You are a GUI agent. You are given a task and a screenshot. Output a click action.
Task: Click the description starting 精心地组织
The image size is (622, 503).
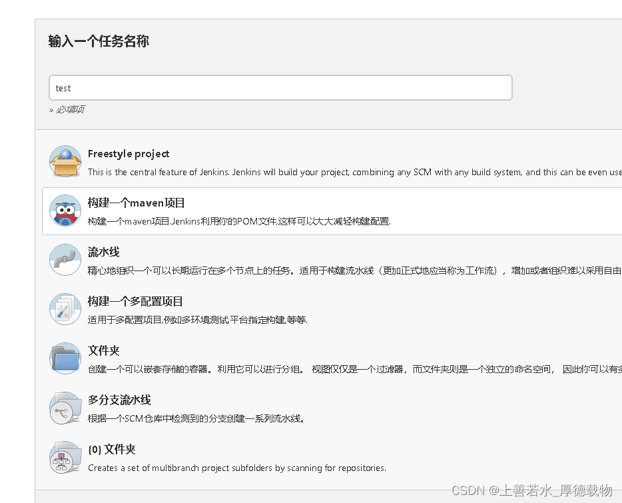click(355, 270)
